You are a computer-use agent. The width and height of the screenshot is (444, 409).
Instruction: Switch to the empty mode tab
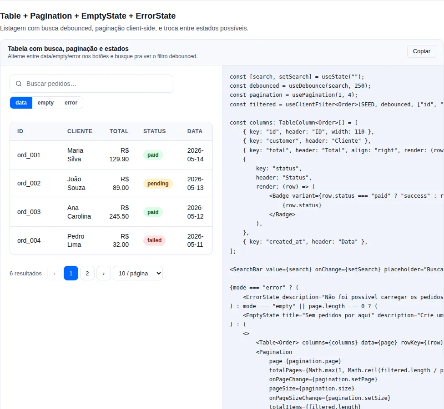pos(45,103)
